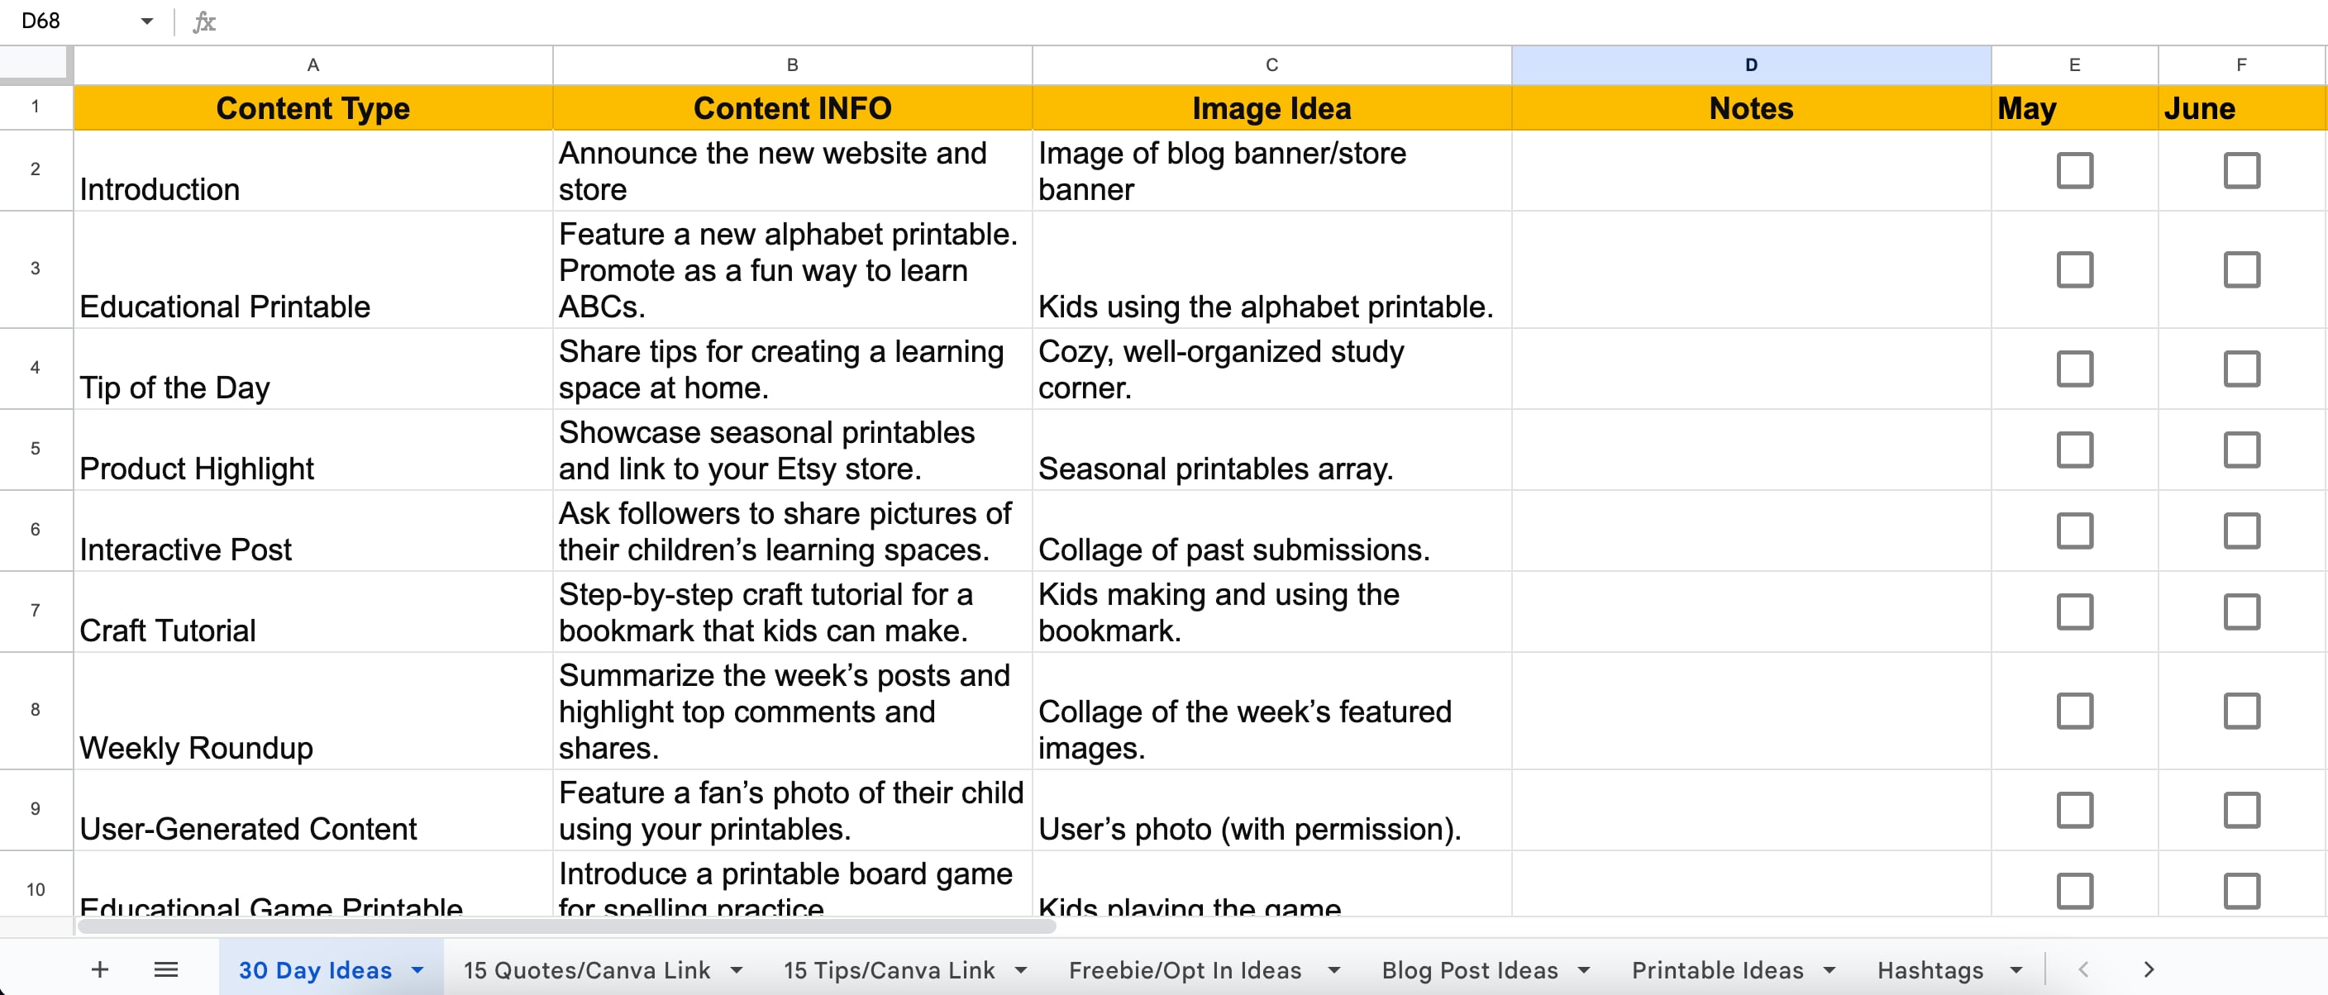Viewport: 2328px width, 995px height.
Task: Check June box for Weekly Roundup row
Action: (2241, 712)
